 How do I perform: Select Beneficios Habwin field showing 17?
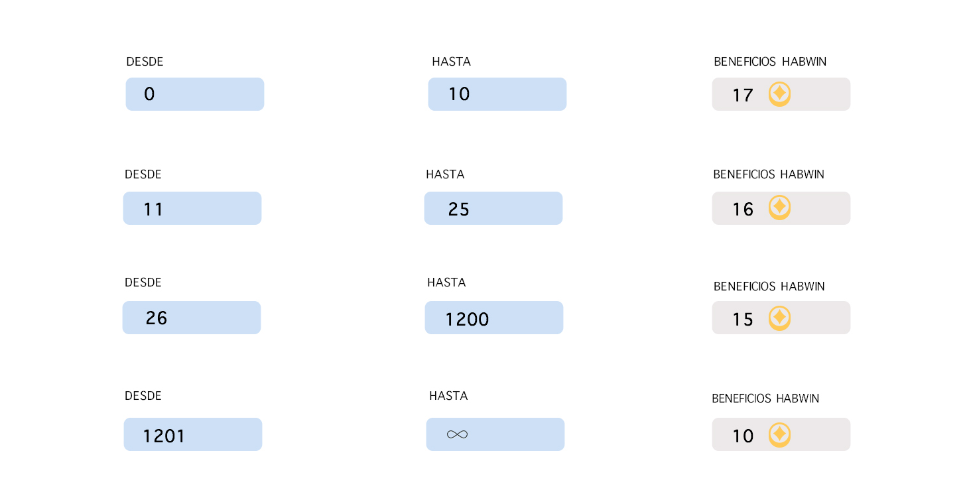(781, 94)
